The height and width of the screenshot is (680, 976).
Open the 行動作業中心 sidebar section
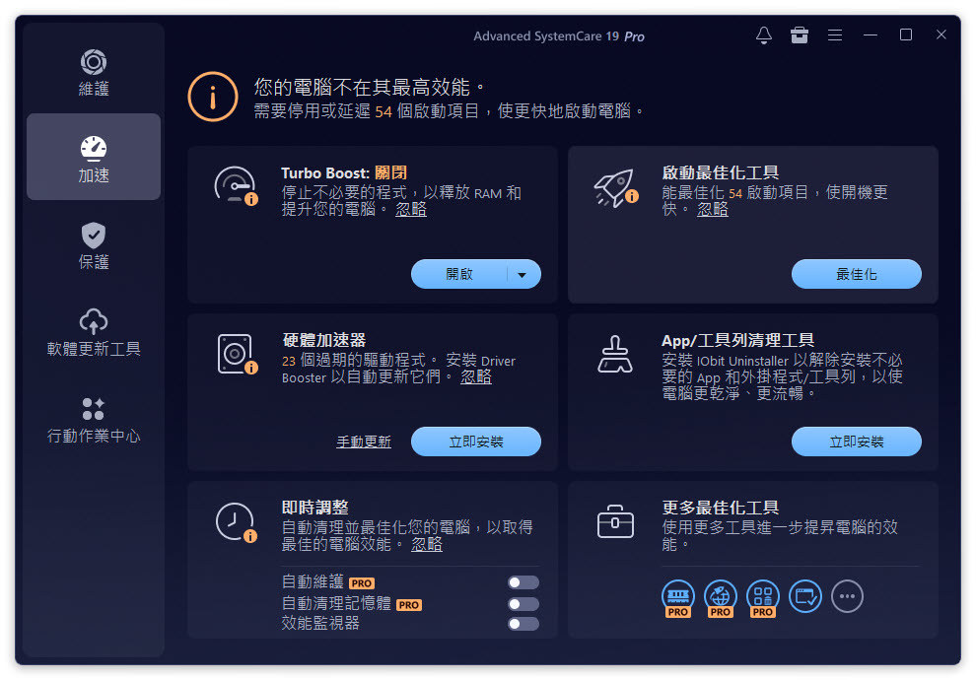pos(94,419)
